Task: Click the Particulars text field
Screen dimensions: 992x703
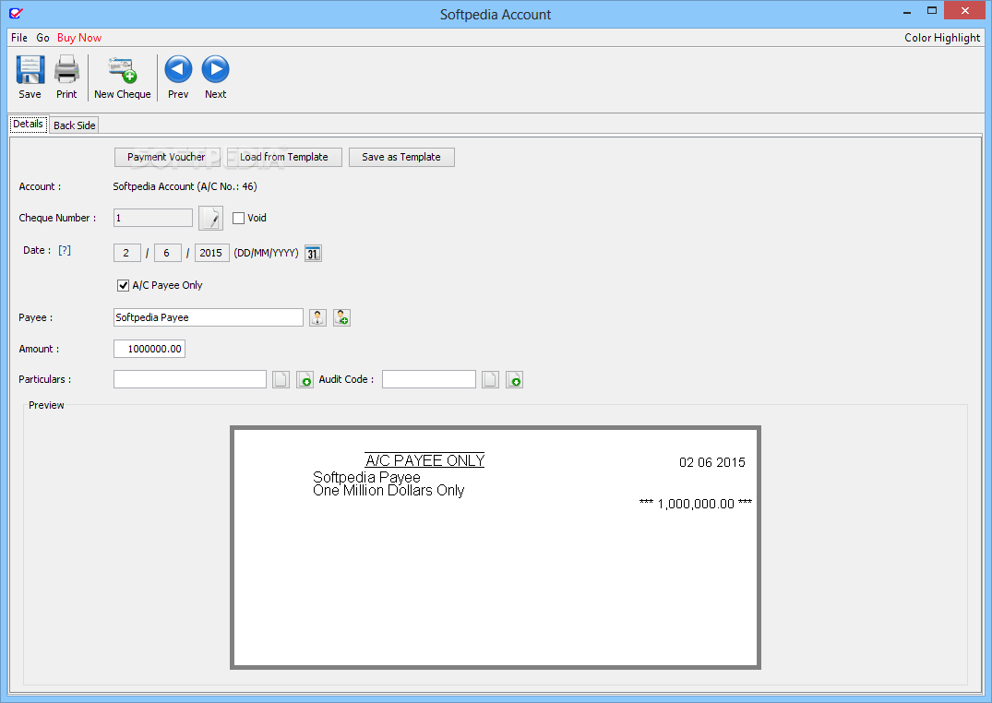Action: 190,380
